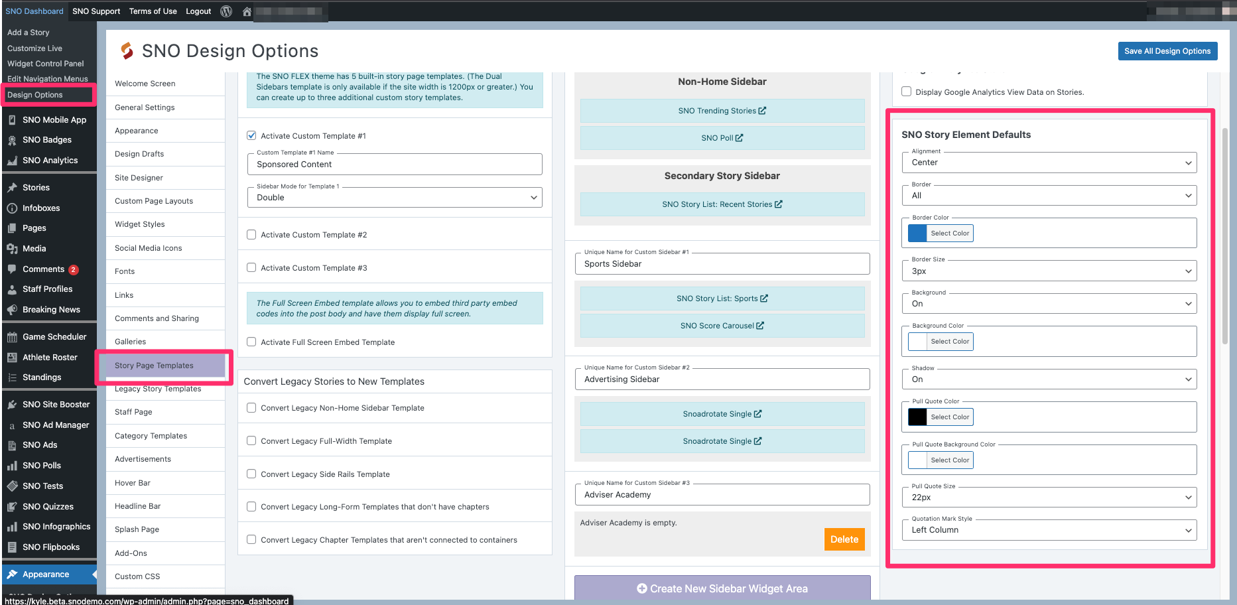Click Save All Design Options button

point(1167,51)
